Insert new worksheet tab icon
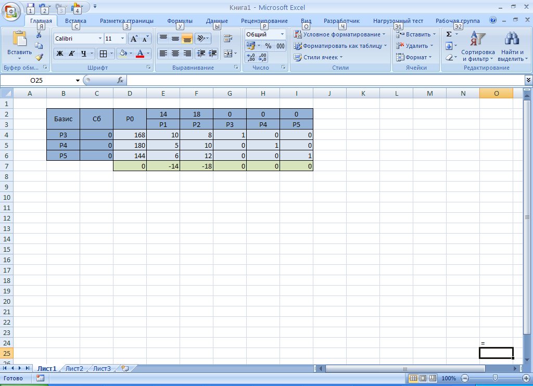Screen dimensions: 533x386 [x=125, y=368]
